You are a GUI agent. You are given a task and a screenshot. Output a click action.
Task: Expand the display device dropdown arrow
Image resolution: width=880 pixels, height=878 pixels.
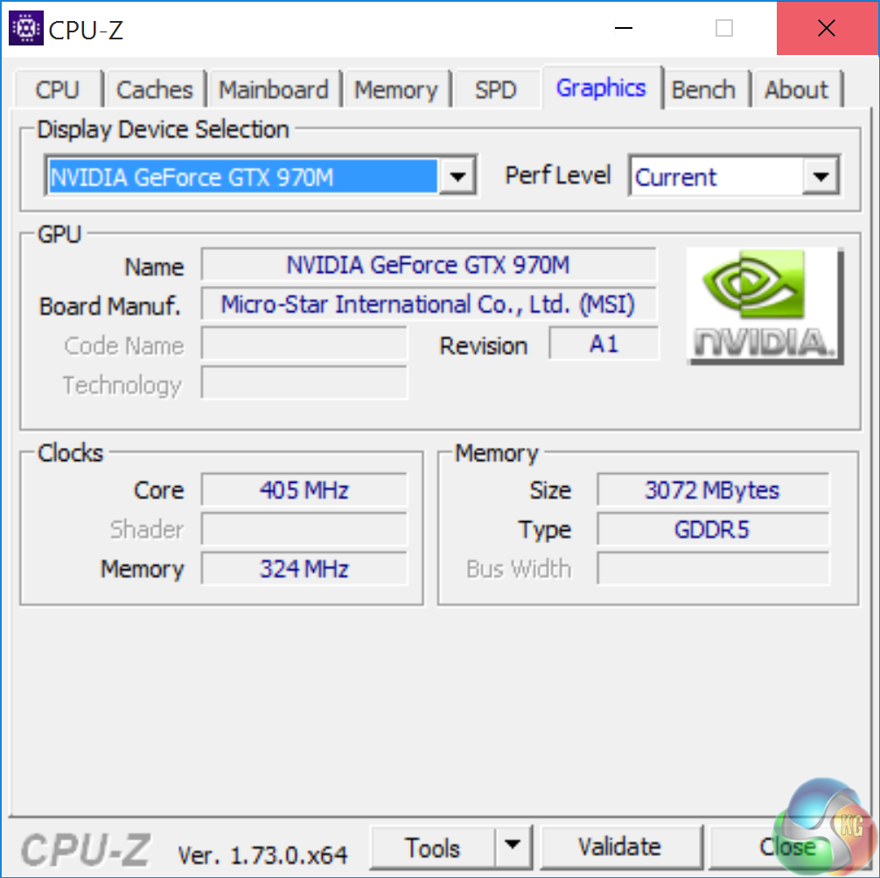point(458,176)
